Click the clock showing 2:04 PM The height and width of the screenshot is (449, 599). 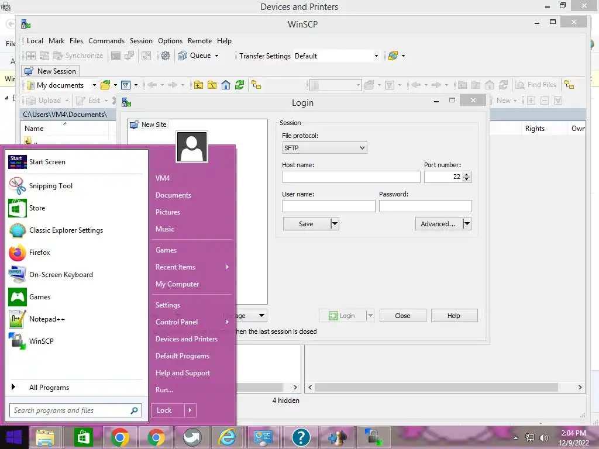573,433
